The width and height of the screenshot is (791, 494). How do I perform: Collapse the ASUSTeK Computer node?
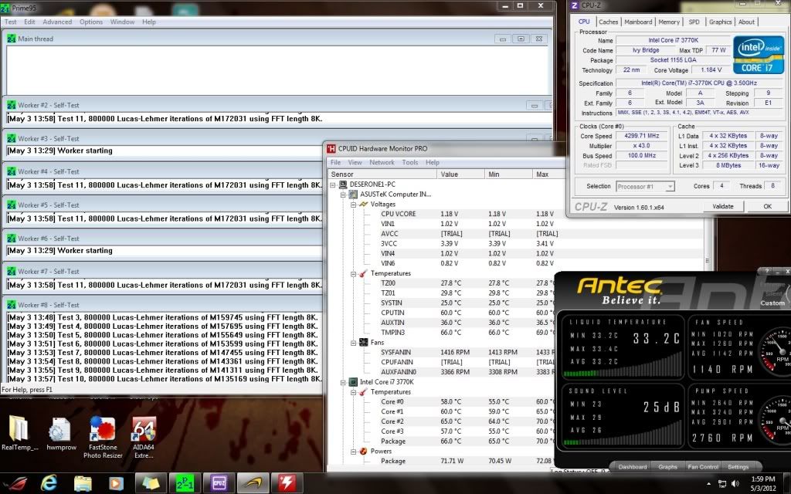pyautogui.click(x=343, y=195)
